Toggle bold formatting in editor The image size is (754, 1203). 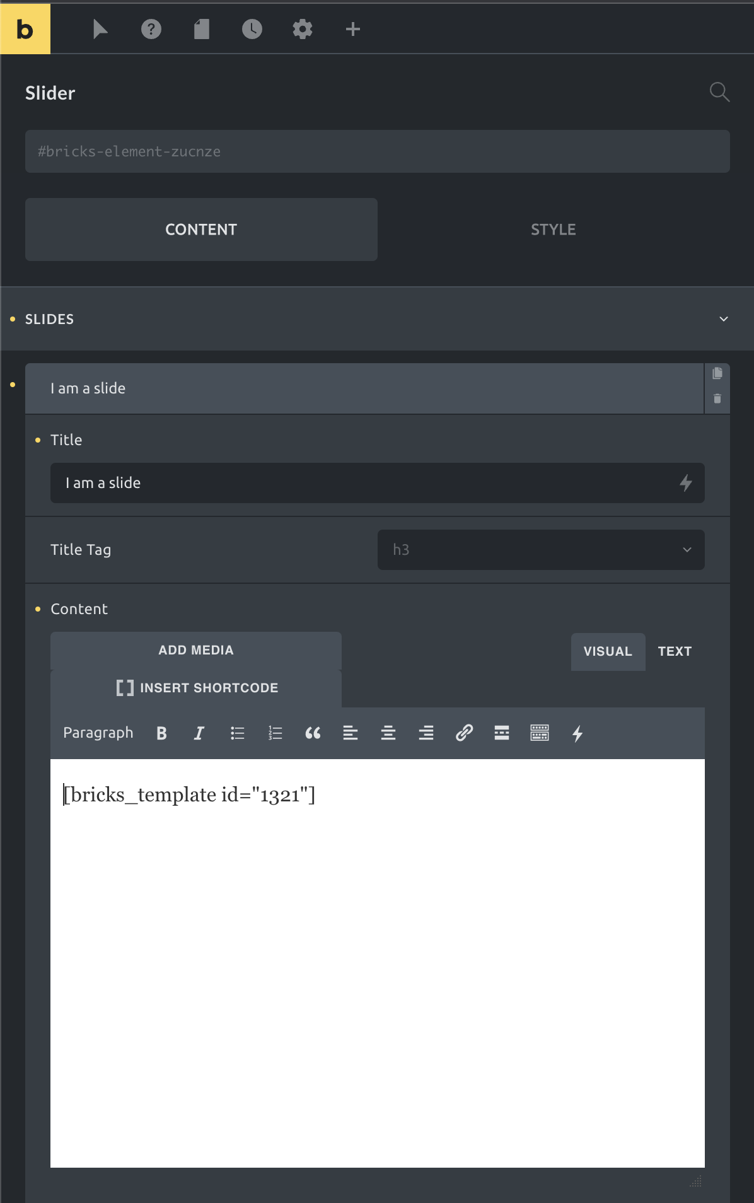(161, 733)
